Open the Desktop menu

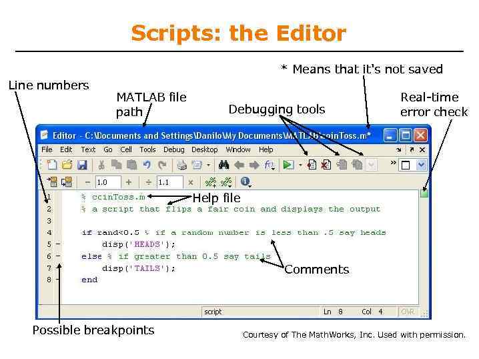205,149
